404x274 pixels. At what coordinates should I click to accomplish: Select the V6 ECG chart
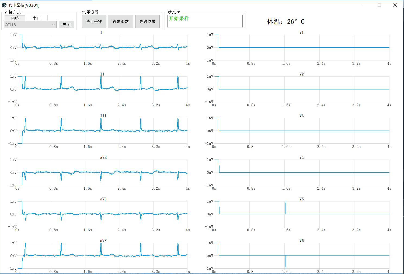click(302, 256)
